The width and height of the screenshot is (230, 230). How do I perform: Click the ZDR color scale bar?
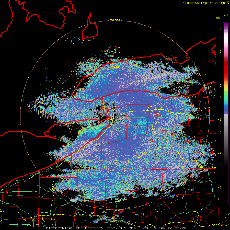coord(226,113)
